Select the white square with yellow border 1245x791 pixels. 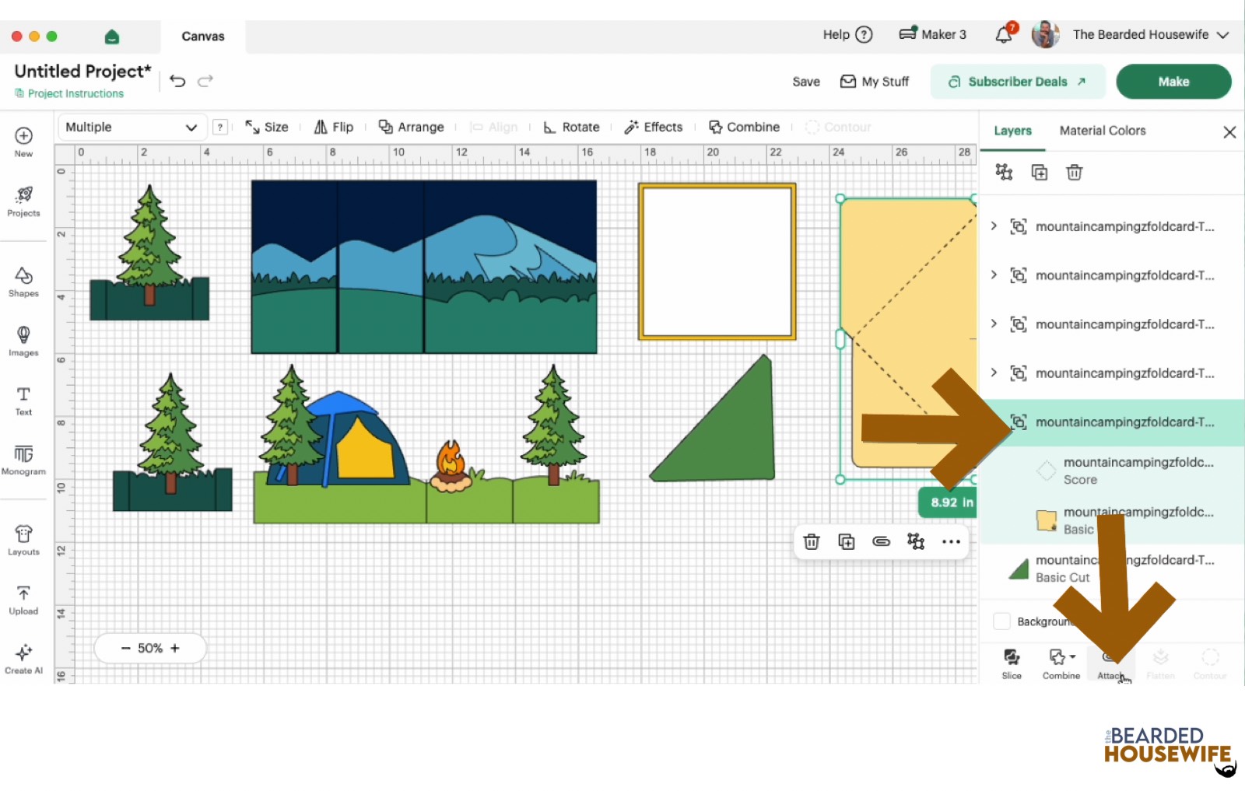[x=717, y=261]
